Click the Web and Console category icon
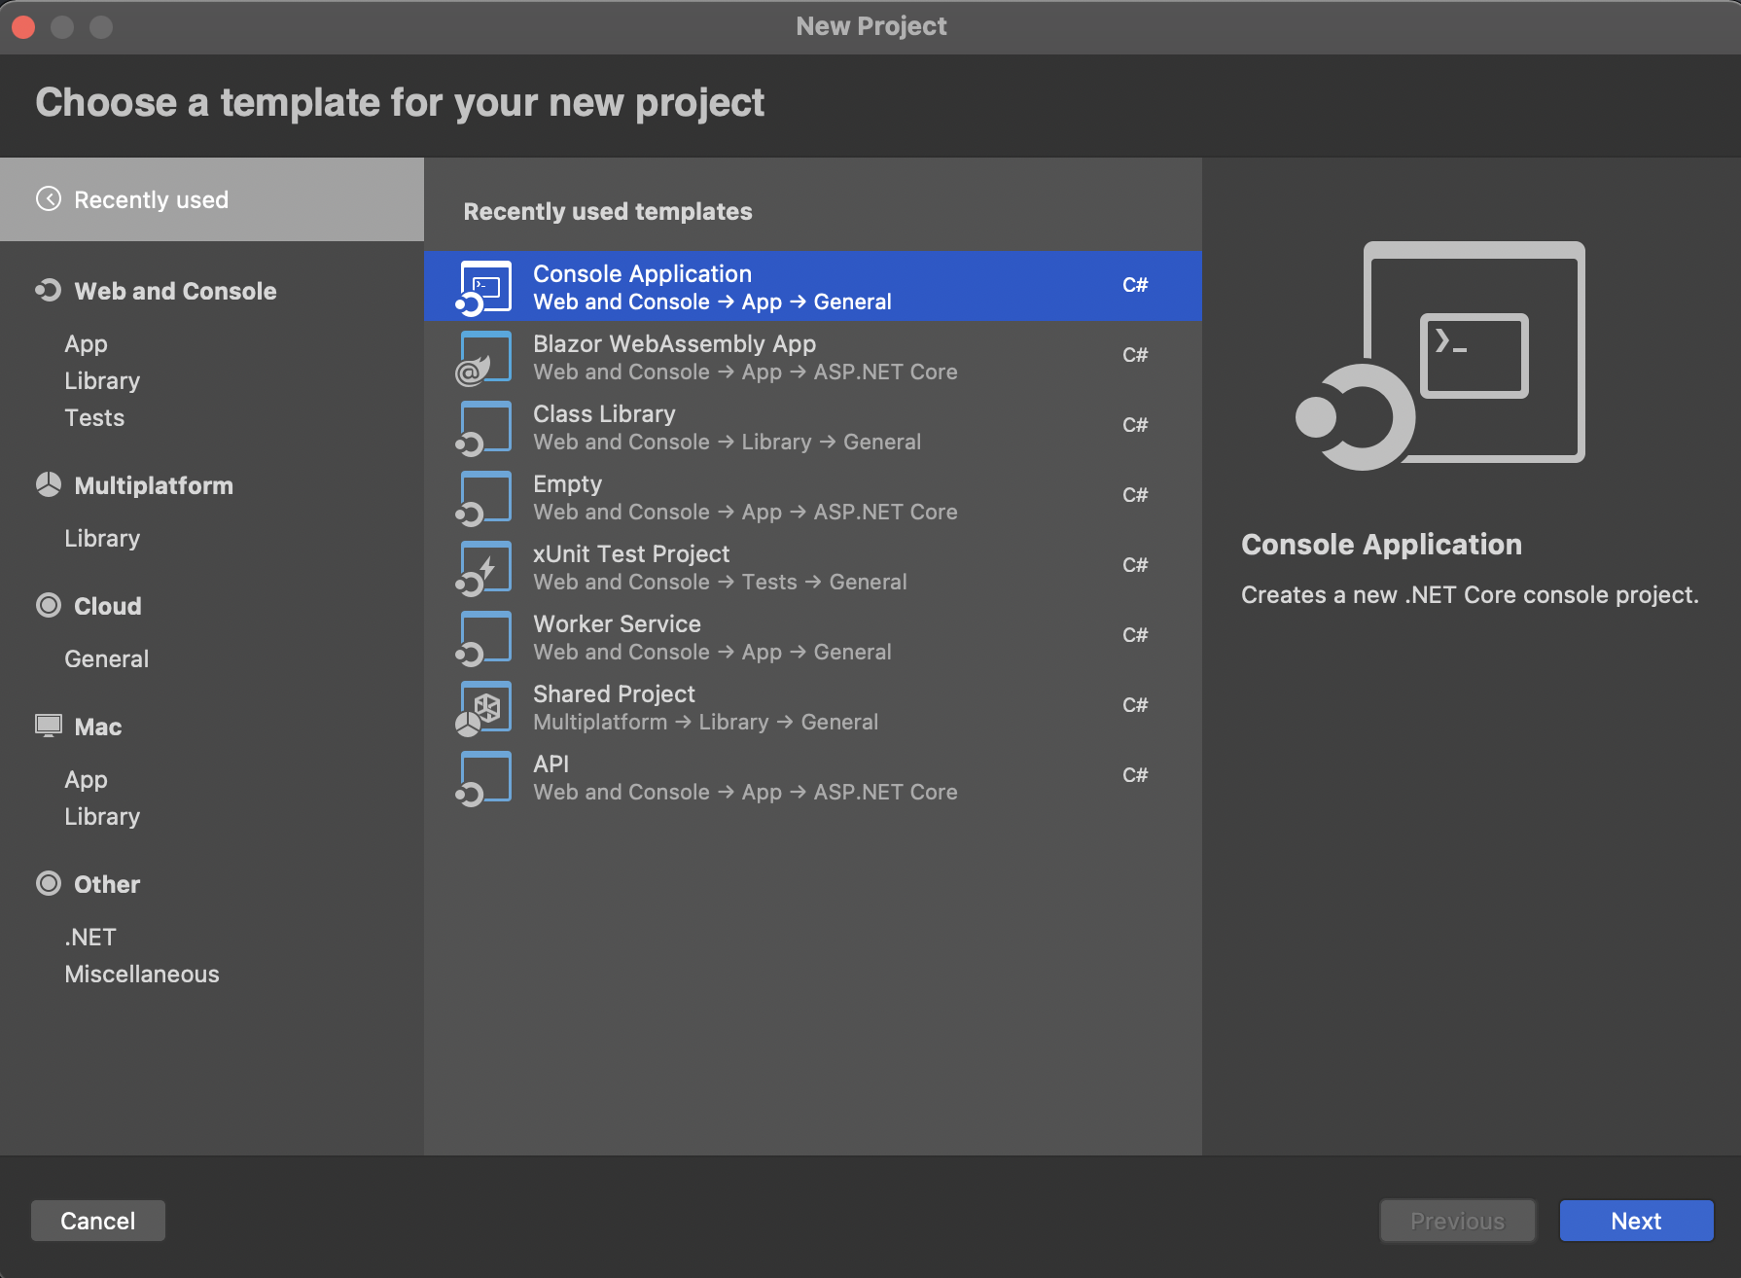The height and width of the screenshot is (1278, 1741). click(48, 290)
